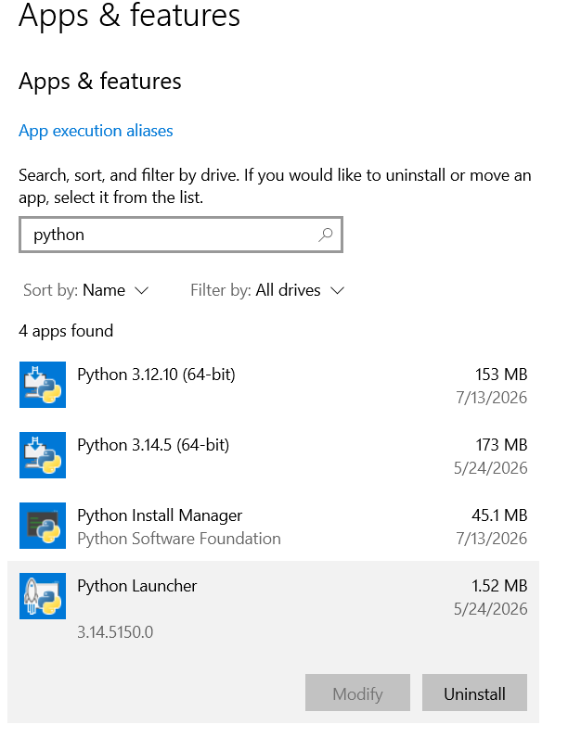This screenshot has width=568, height=750.
Task: Click the 45.1 MB size value
Action: tap(499, 515)
